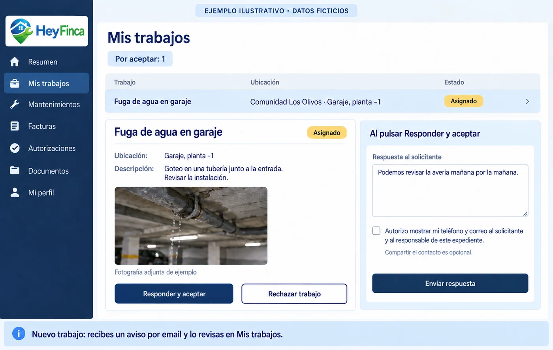Image resolution: width=553 pixels, height=350 pixels.
Task: Click the Mis trabajos briefcase icon
Action: [x=15, y=83]
